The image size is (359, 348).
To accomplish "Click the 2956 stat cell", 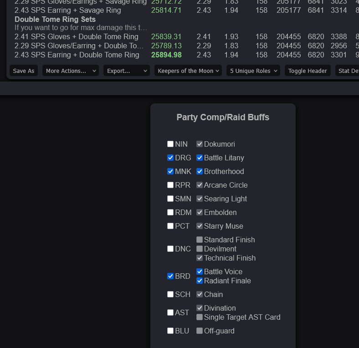I will pyautogui.click(x=338, y=46).
